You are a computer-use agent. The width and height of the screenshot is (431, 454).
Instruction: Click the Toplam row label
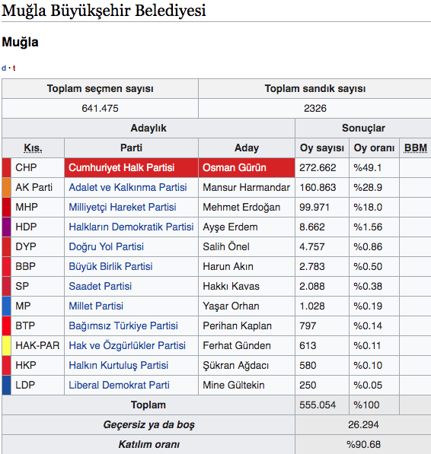pos(148,405)
